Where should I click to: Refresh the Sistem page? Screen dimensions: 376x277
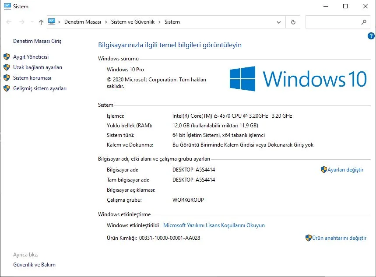[x=293, y=22]
